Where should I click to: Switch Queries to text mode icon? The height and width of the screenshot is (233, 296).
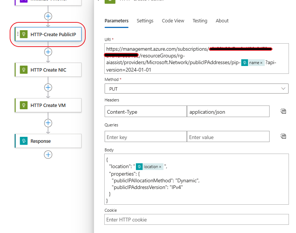pyautogui.click(x=283, y=136)
